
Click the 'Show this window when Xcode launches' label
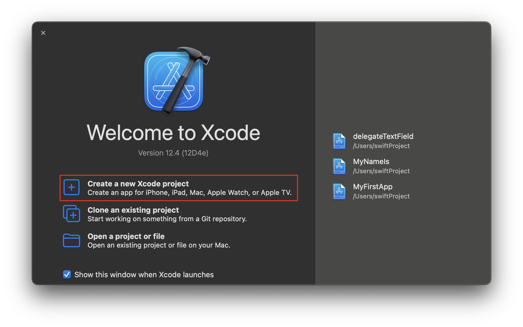tap(144, 275)
